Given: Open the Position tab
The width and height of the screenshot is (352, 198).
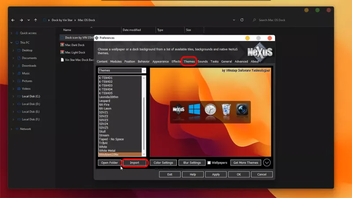Looking at the screenshot, I should pyautogui.click(x=130, y=61).
